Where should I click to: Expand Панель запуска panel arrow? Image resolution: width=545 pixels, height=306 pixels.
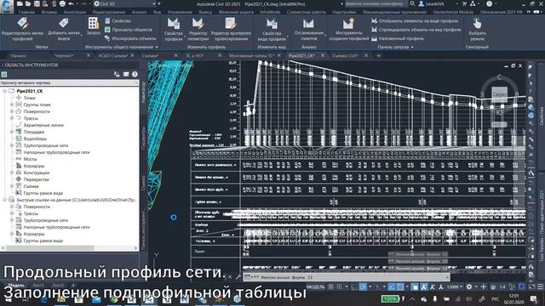click(412, 47)
